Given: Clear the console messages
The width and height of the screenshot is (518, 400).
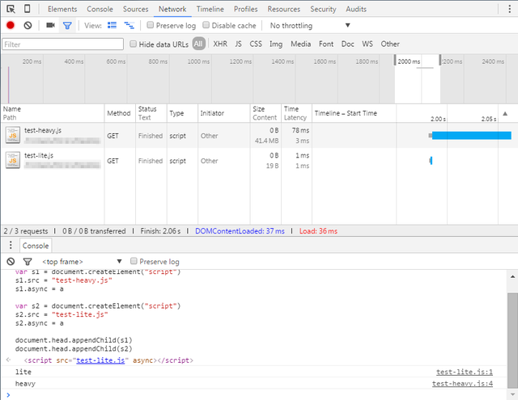Looking at the screenshot, I should (11, 262).
